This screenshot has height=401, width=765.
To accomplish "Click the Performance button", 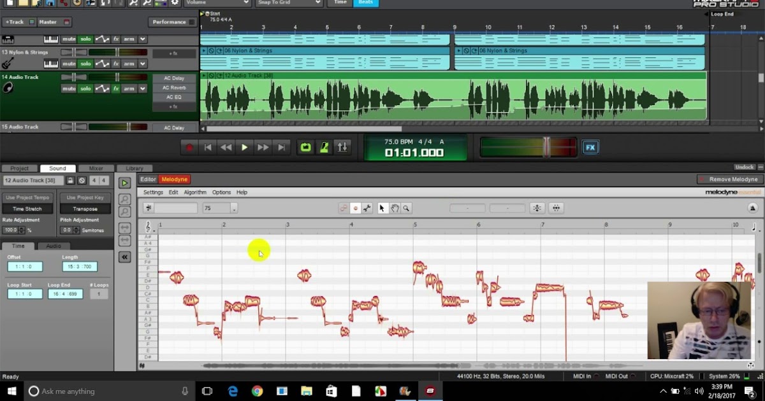I will pyautogui.click(x=173, y=22).
